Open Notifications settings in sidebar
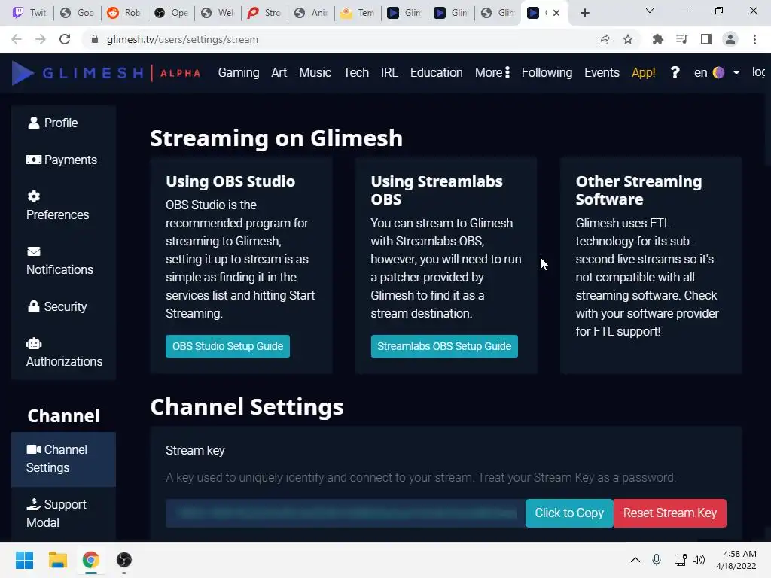The width and height of the screenshot is (771, 578). coord(59,260)
